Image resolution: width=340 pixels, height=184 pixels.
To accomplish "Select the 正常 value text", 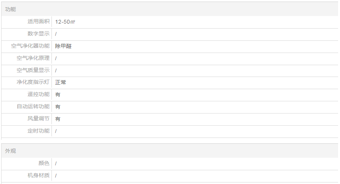I will [x=60, y=82].
